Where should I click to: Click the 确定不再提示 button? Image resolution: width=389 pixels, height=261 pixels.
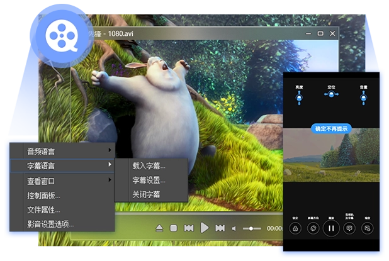coord(330,128)
